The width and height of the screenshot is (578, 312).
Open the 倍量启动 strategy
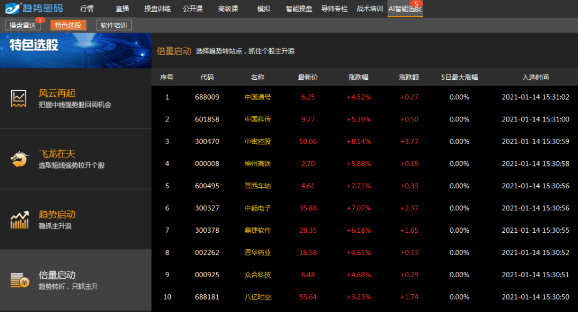[75, 280]
